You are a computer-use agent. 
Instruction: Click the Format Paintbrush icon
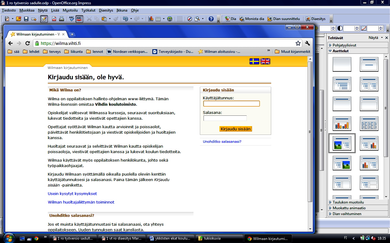(116, 19)
